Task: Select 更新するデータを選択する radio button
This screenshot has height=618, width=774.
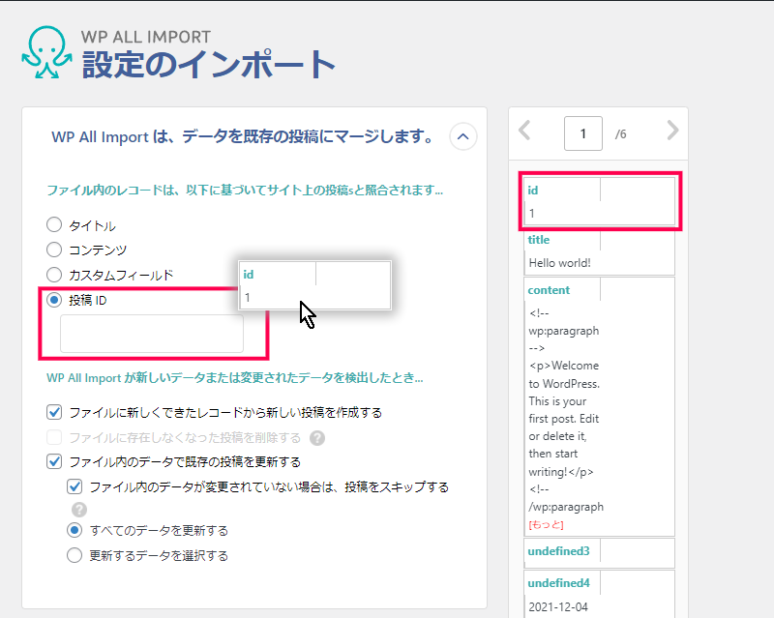Action: 74,555
